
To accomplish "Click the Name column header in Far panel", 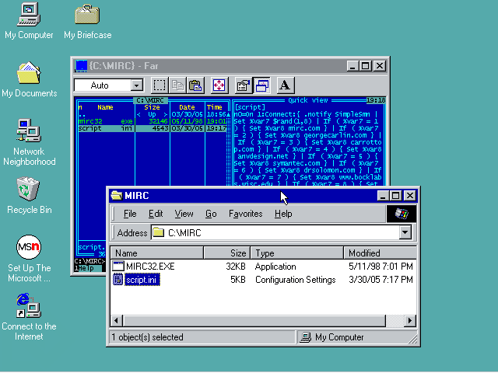I will pos(105,107).
